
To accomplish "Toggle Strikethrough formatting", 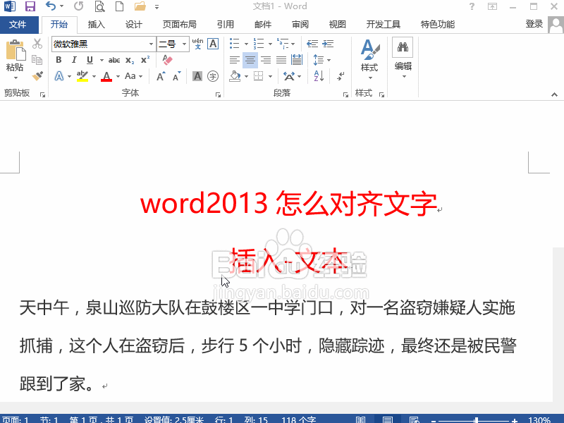I will [x=114, y=60].
